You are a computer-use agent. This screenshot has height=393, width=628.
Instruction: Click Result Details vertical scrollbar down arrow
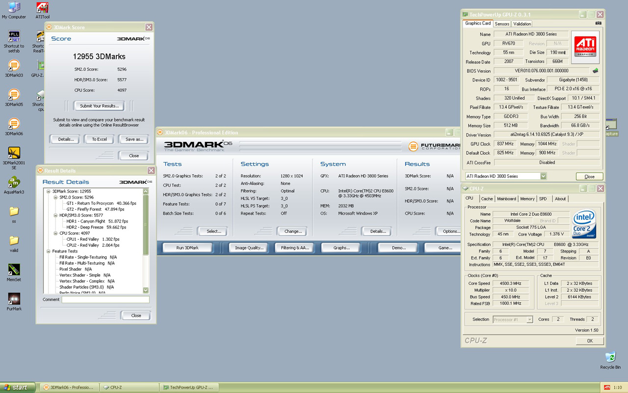pos(145,290)
